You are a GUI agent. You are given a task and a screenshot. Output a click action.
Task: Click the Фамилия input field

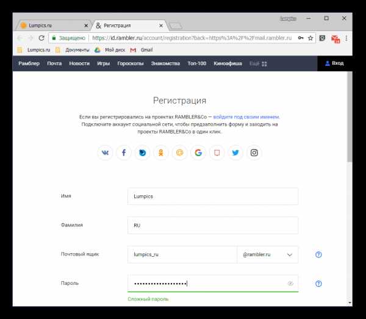(213, 226)
